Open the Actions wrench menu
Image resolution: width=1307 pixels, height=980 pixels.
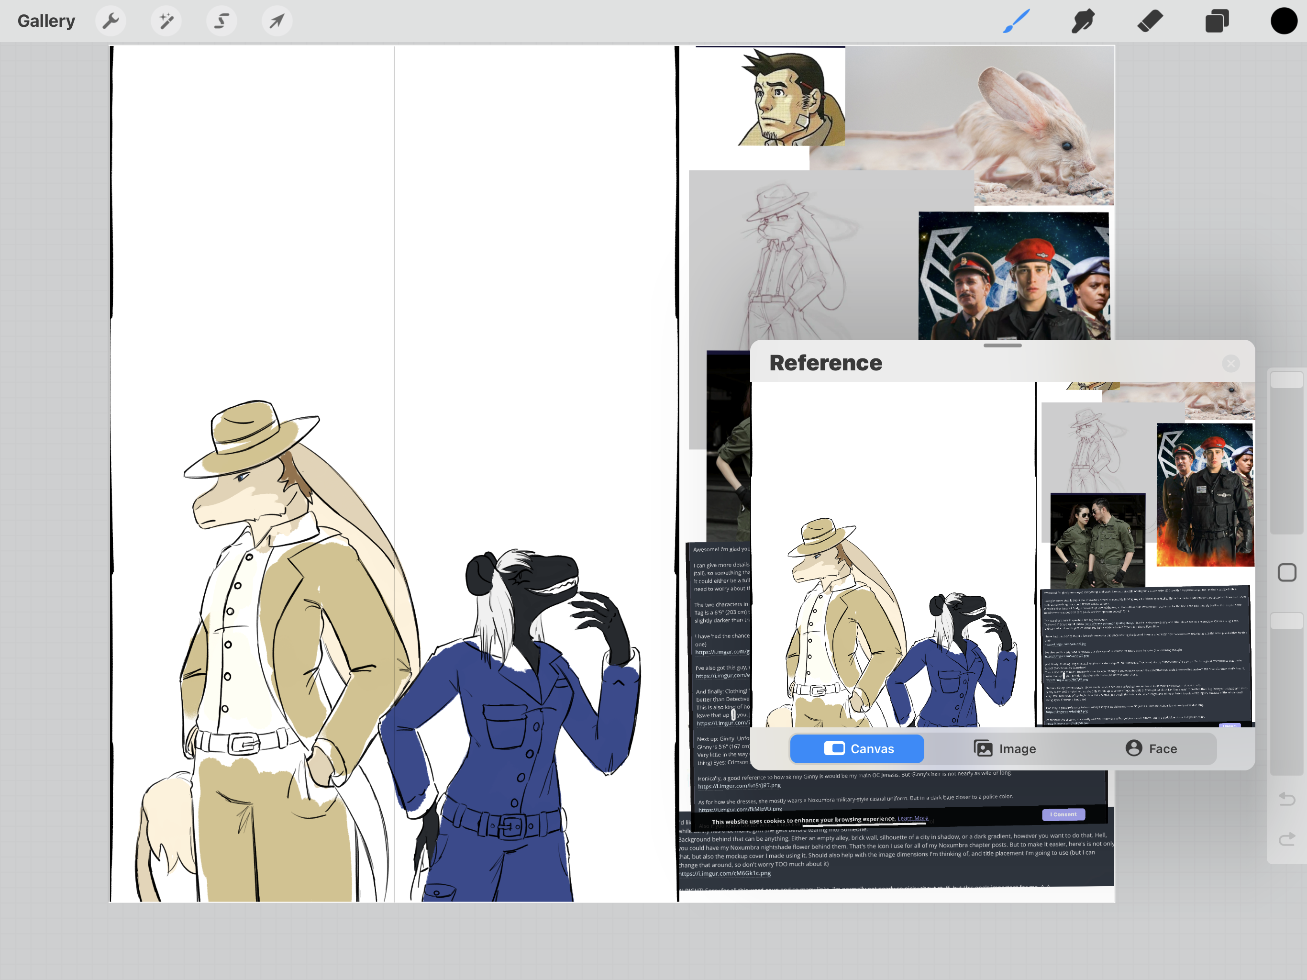pyautogui.click(x=111, y=21)
